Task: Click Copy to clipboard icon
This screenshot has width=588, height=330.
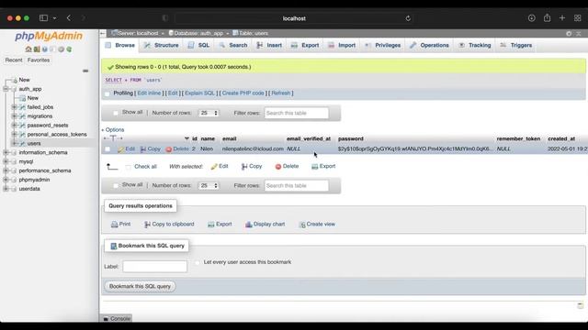Action: 147,225
